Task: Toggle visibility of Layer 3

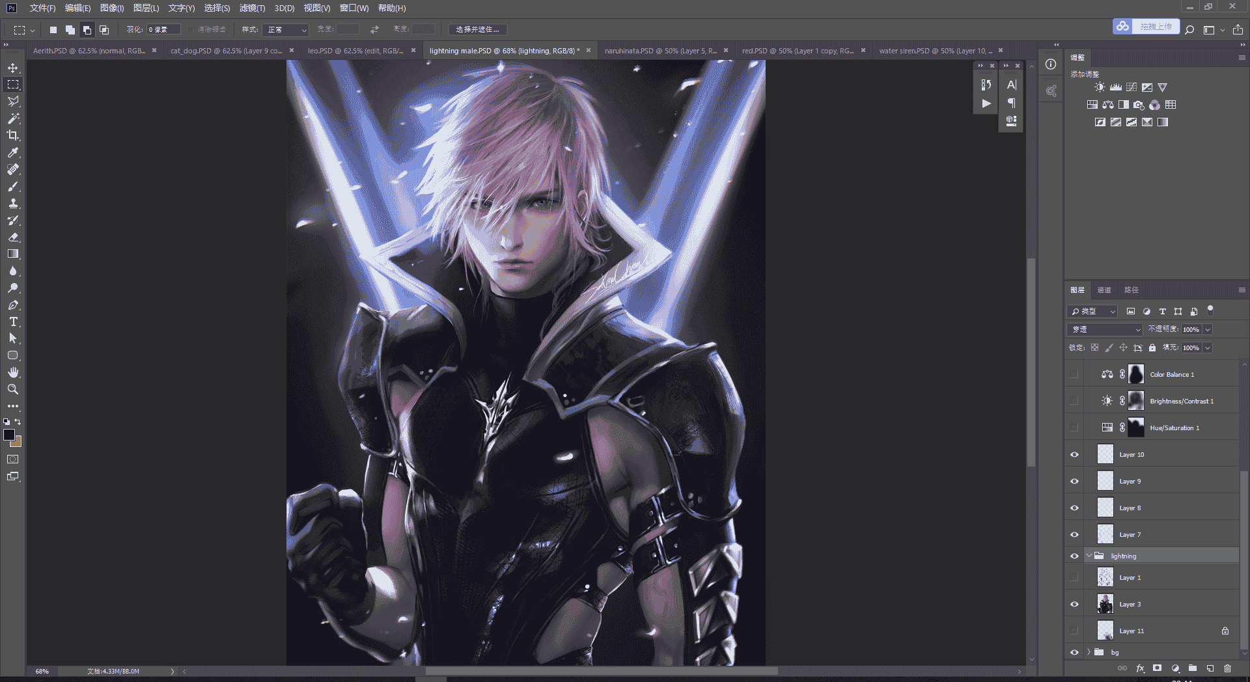Action: (1074, 604)
